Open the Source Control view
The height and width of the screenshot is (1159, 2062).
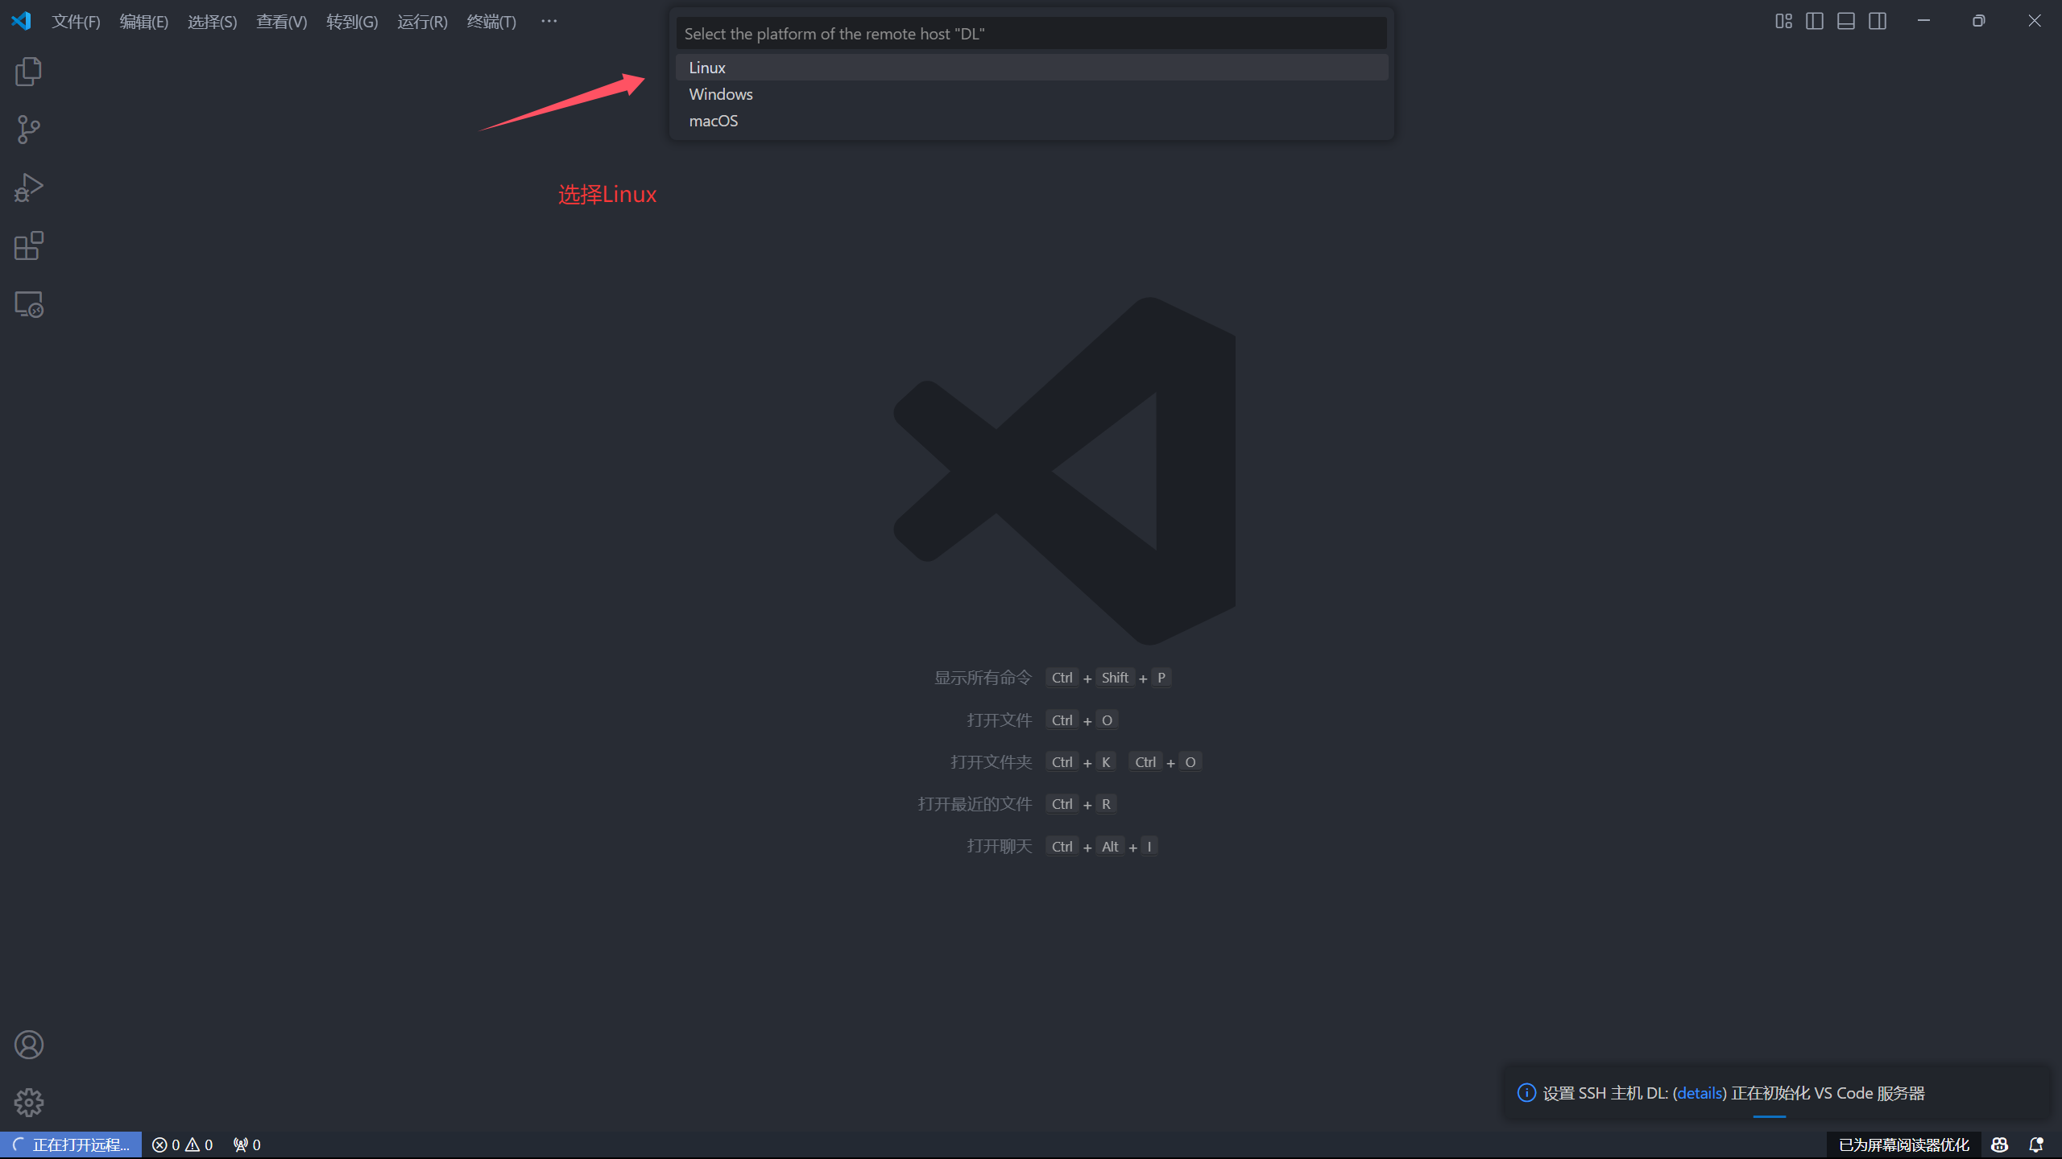click(28, 130)
